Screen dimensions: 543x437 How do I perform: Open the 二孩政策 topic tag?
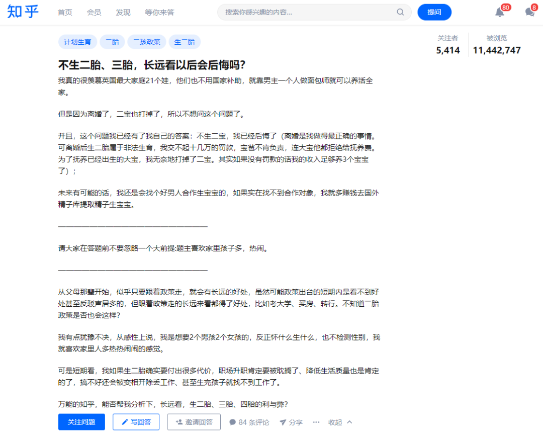146,42
